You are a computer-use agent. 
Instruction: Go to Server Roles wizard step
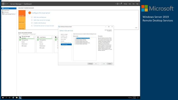point(63,39)
